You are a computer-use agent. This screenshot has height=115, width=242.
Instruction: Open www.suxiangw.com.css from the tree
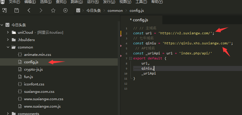(44, 99)
